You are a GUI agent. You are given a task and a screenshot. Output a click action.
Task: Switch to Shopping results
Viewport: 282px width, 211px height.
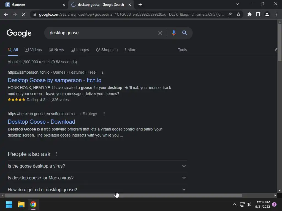point(107,50)
